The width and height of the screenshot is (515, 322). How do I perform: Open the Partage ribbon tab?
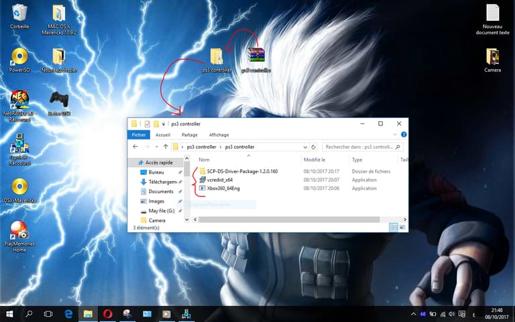click(x=190, y=135)
